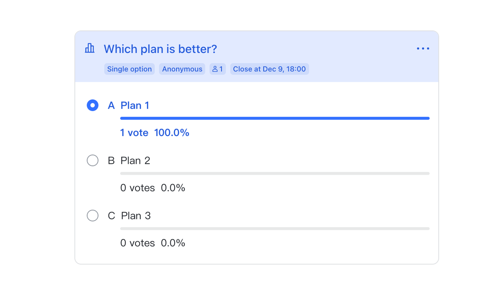The height and width of the screenshot is (299, 499).
Task: Choose Plan 3 using its radio button
Action: (x=92, y=216)
